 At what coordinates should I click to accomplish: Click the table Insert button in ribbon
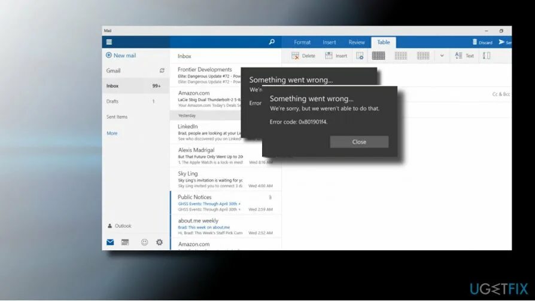click(x=336, y=56)
